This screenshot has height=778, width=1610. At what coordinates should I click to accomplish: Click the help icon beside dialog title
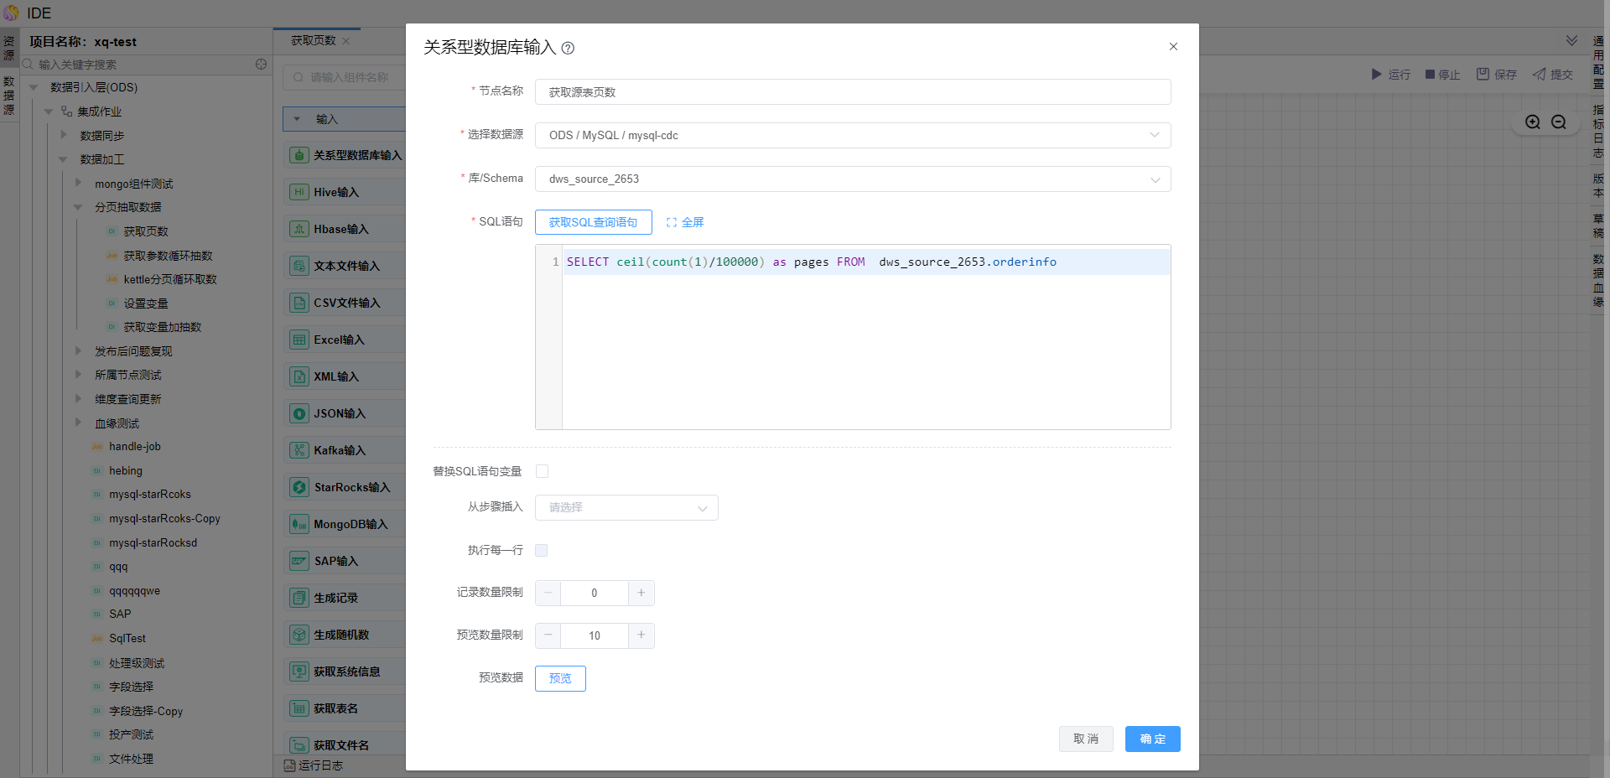coord(568,49)
